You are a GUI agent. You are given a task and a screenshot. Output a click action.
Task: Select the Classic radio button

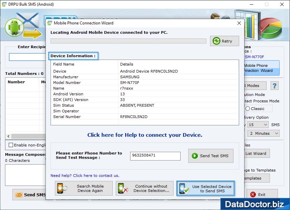(x=248, y=109)
